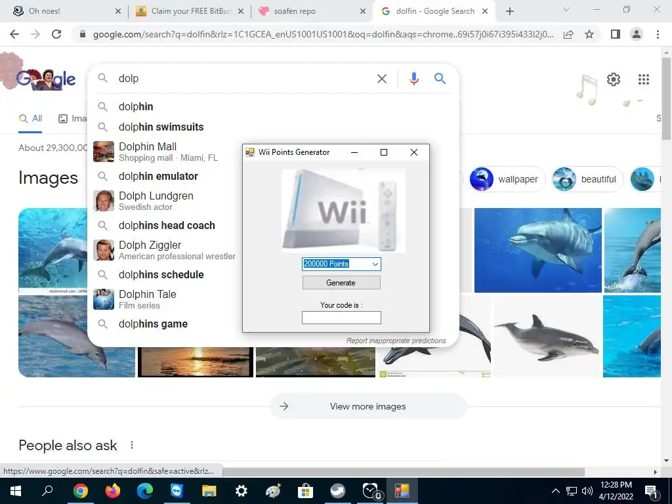Image resolution: width=672 pixels, height=504 pixels.
Task: Click the share page icon in address bar
Action: click(568, 34)
